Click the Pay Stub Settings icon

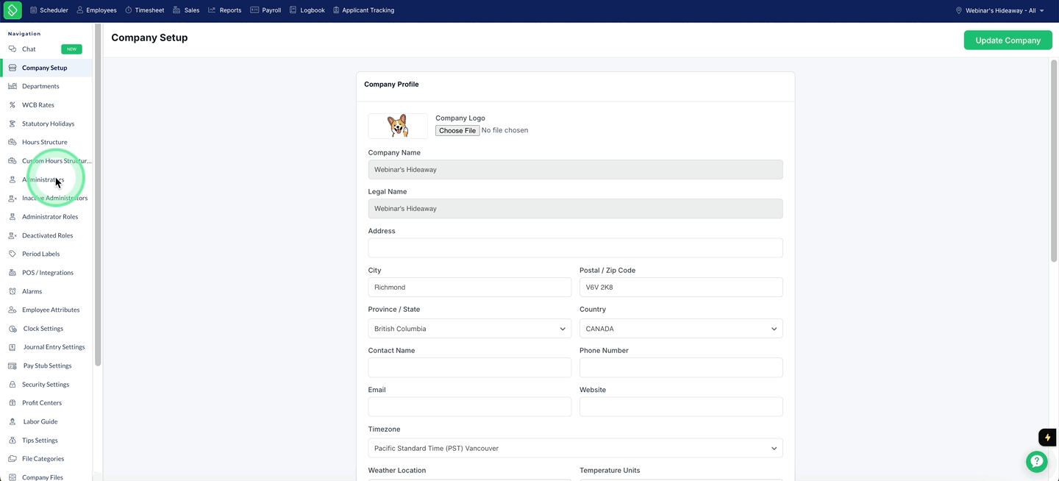[x=13, y=366]
